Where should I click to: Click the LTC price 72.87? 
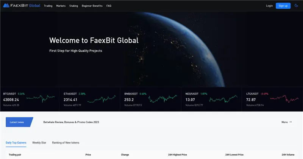click(251, 100)
